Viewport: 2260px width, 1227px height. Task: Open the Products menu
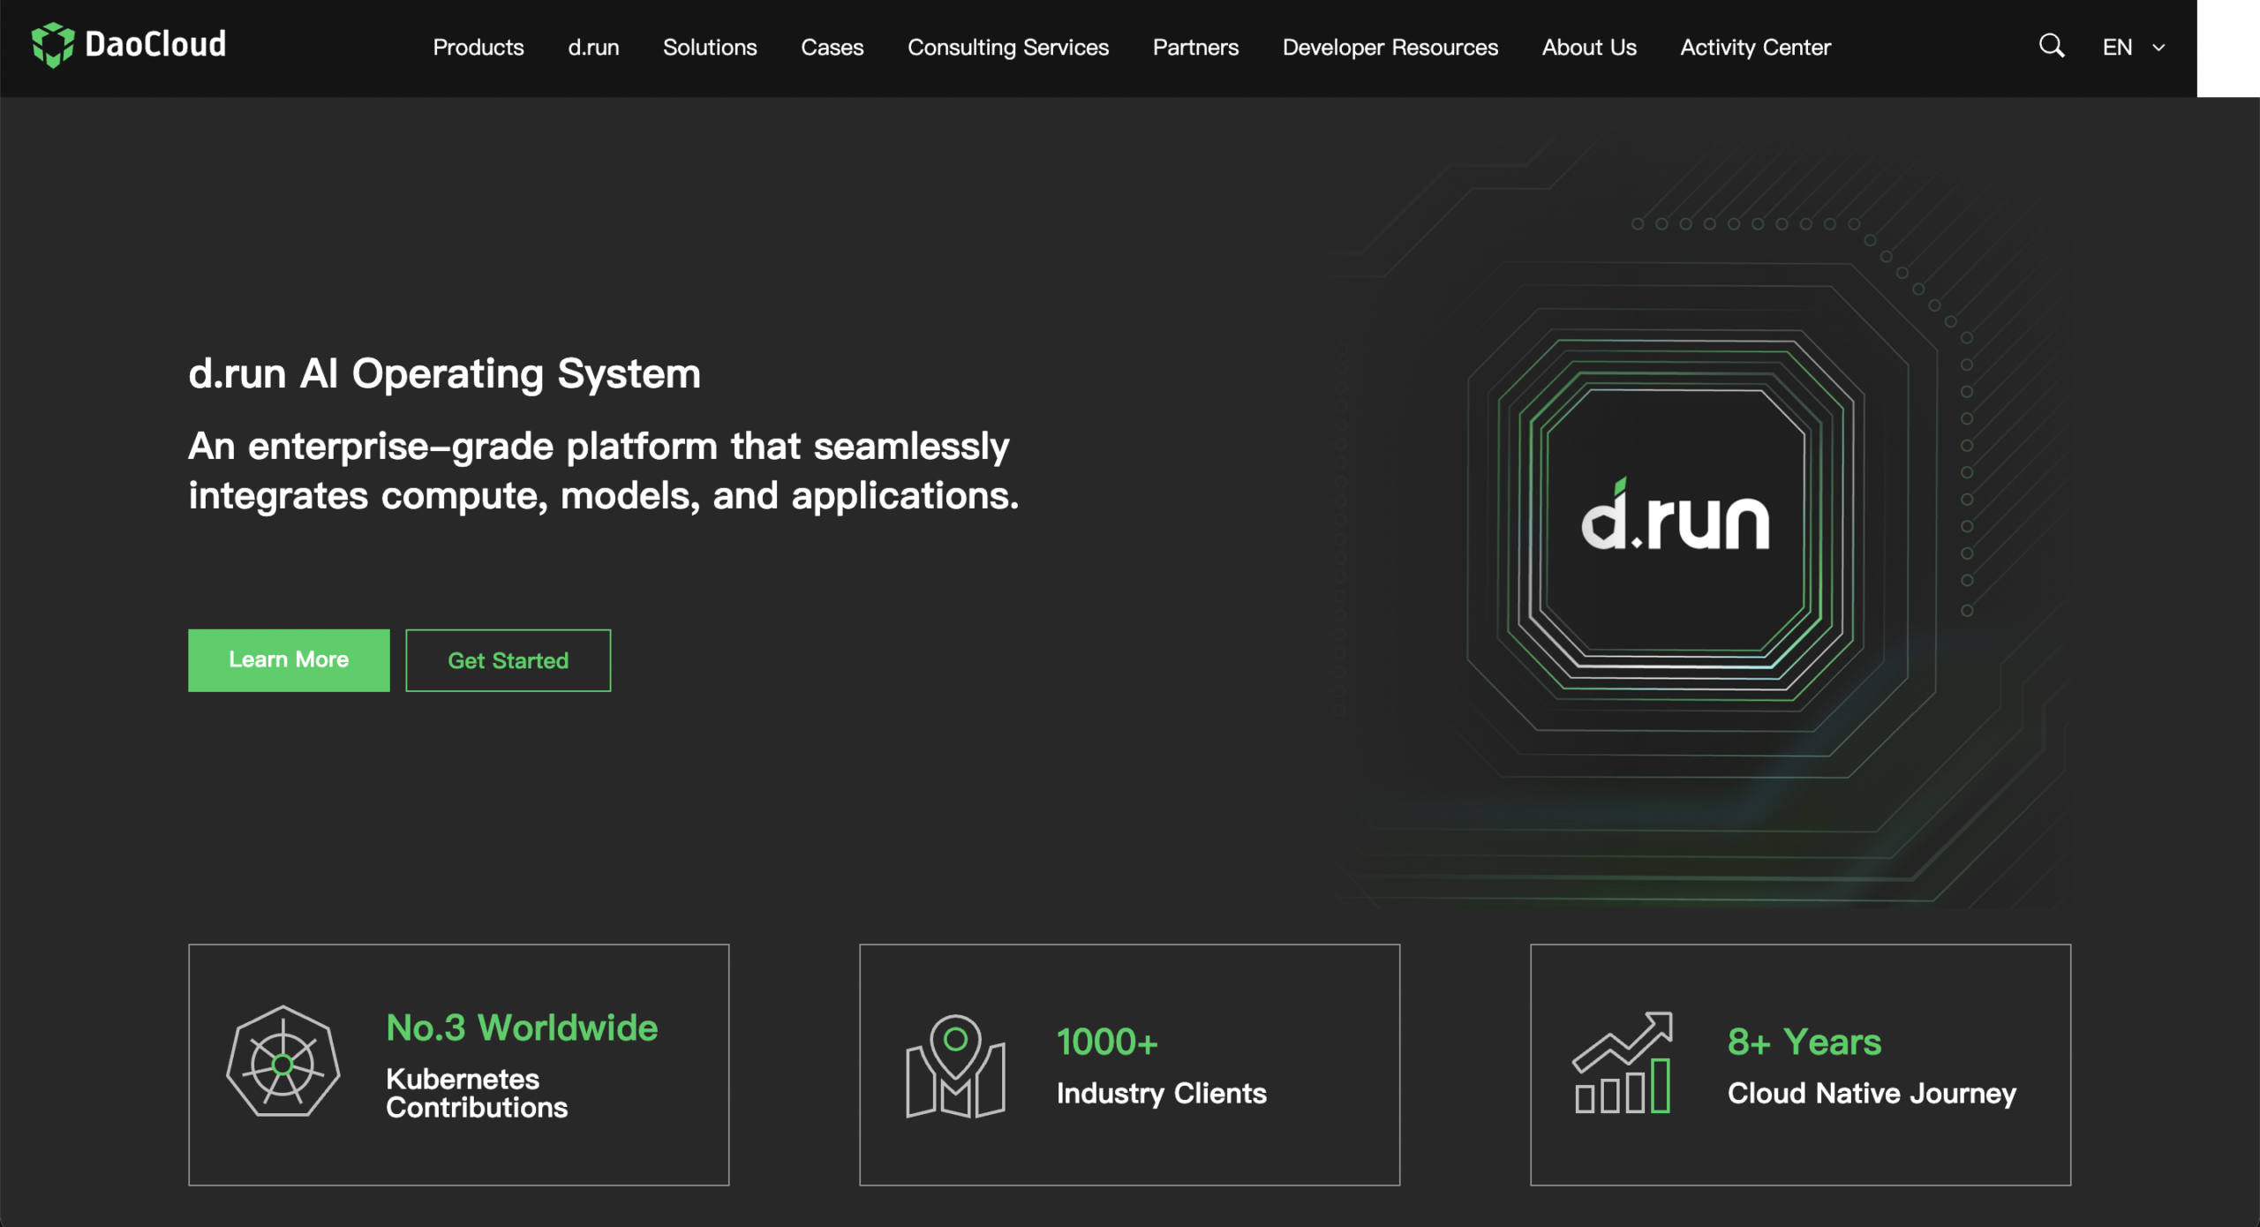click(478, 47)
